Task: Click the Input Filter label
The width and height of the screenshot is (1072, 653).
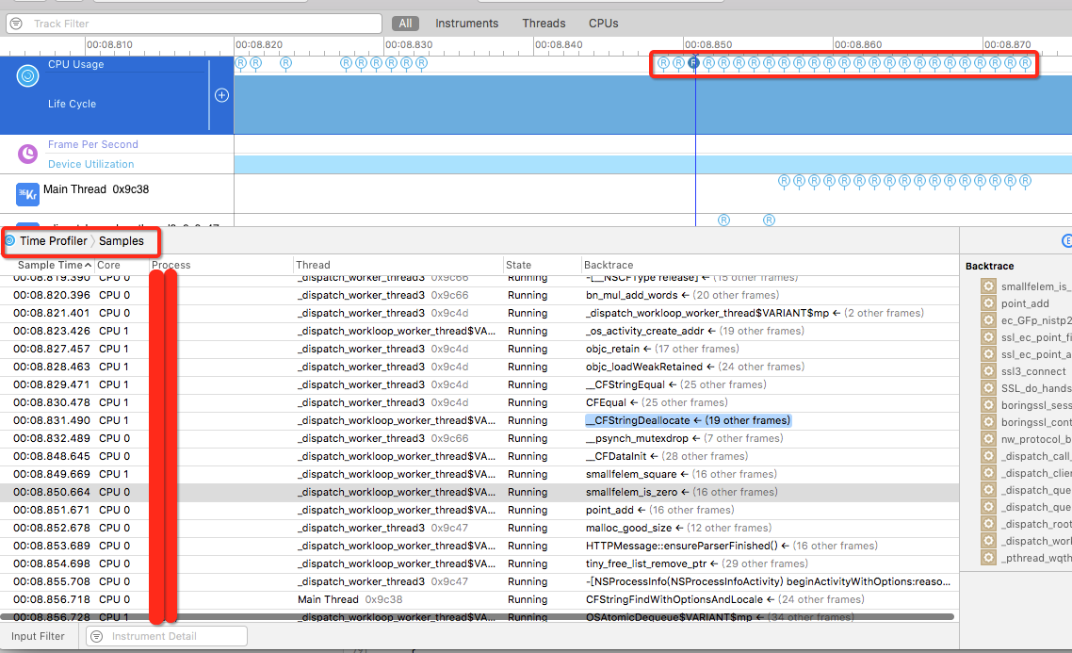Action: pyautogui.click(x=38, y=636)
